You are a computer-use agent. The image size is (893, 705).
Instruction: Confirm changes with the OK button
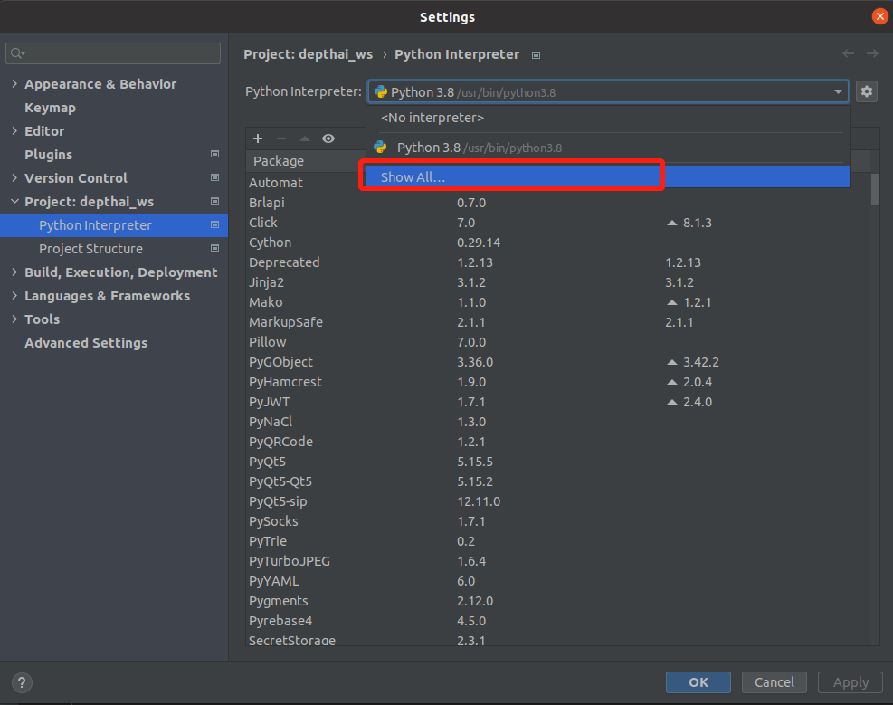(698, 682)
